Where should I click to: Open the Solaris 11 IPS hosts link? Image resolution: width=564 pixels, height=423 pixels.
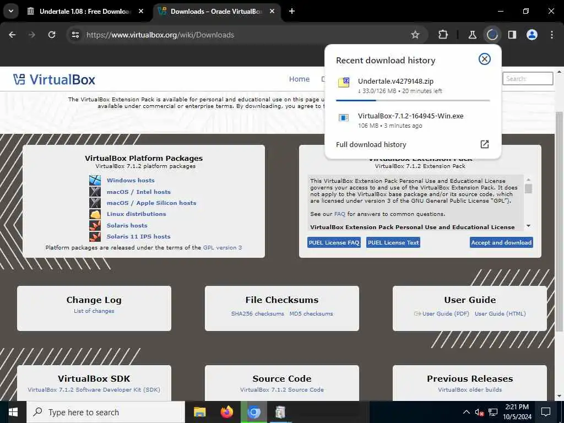point(138,236)
